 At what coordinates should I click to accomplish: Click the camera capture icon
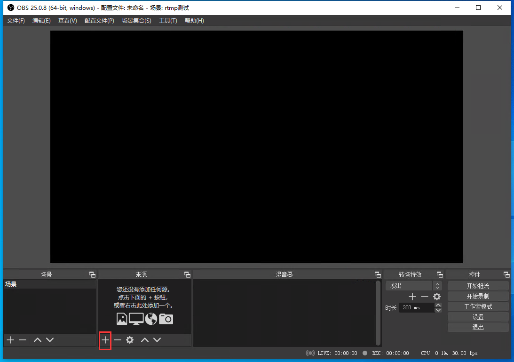click(x=166, y=319)
